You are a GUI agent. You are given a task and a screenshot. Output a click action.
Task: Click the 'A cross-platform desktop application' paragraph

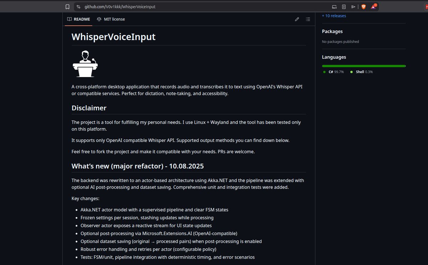pyautogui.click(x=187, y=90)
